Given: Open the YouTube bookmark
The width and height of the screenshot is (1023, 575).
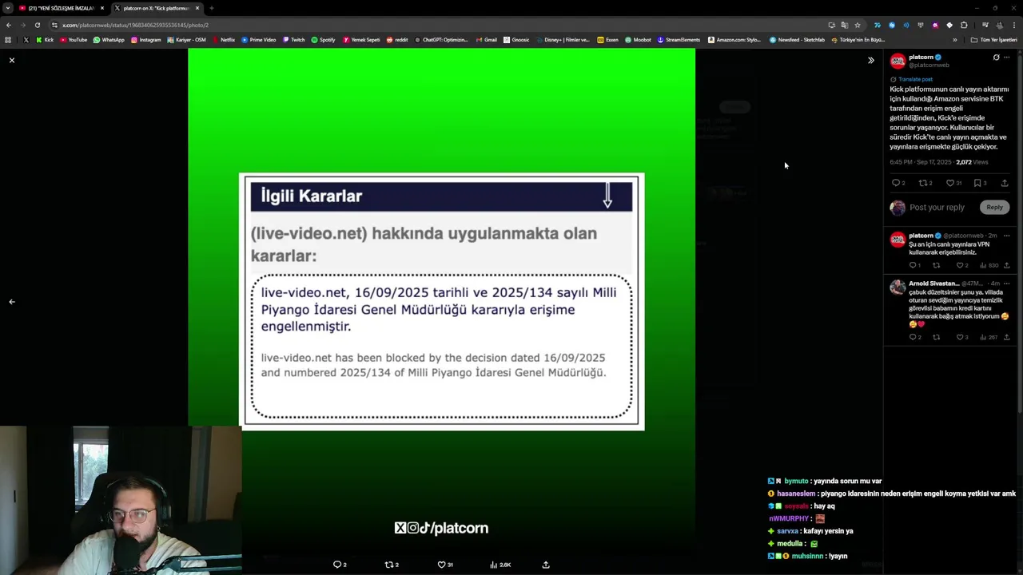Looking at the screenshot, I should pos(73,39).
